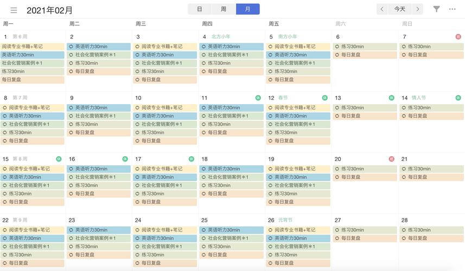
Task: Click the green rest badge on February 15
Action: 59,159
